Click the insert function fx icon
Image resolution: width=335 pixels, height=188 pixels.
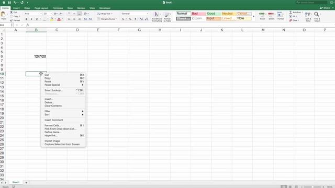(27, 25)
